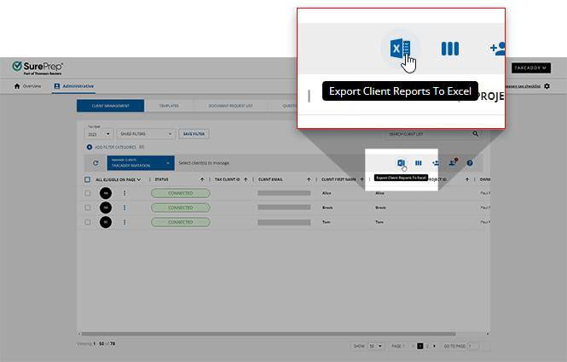The image size is (567, 362).
Task: Export client reports to Excel icon
Action: (x=401, y=163)
